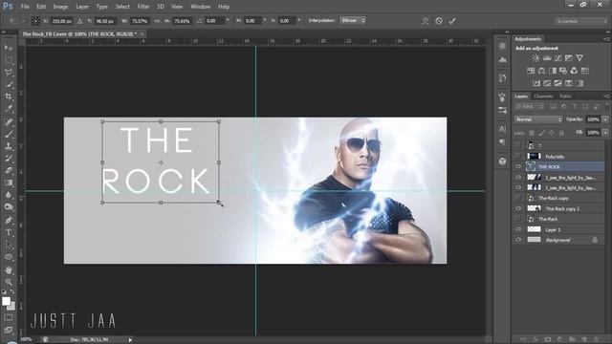Show the Futuristic layer

[518, 156]
